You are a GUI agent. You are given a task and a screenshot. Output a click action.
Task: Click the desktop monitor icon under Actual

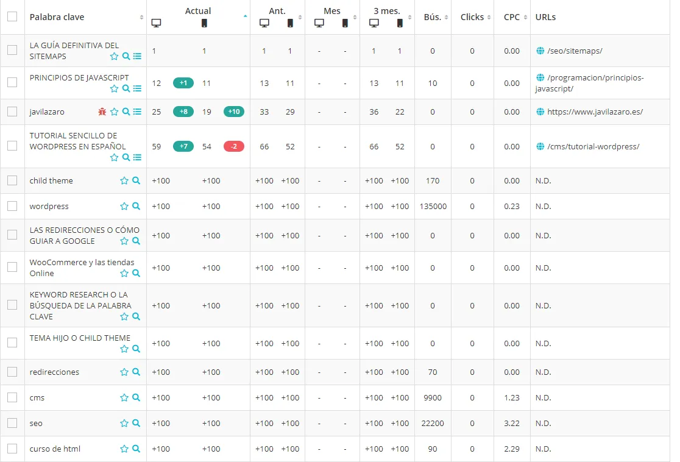point(156,23)
